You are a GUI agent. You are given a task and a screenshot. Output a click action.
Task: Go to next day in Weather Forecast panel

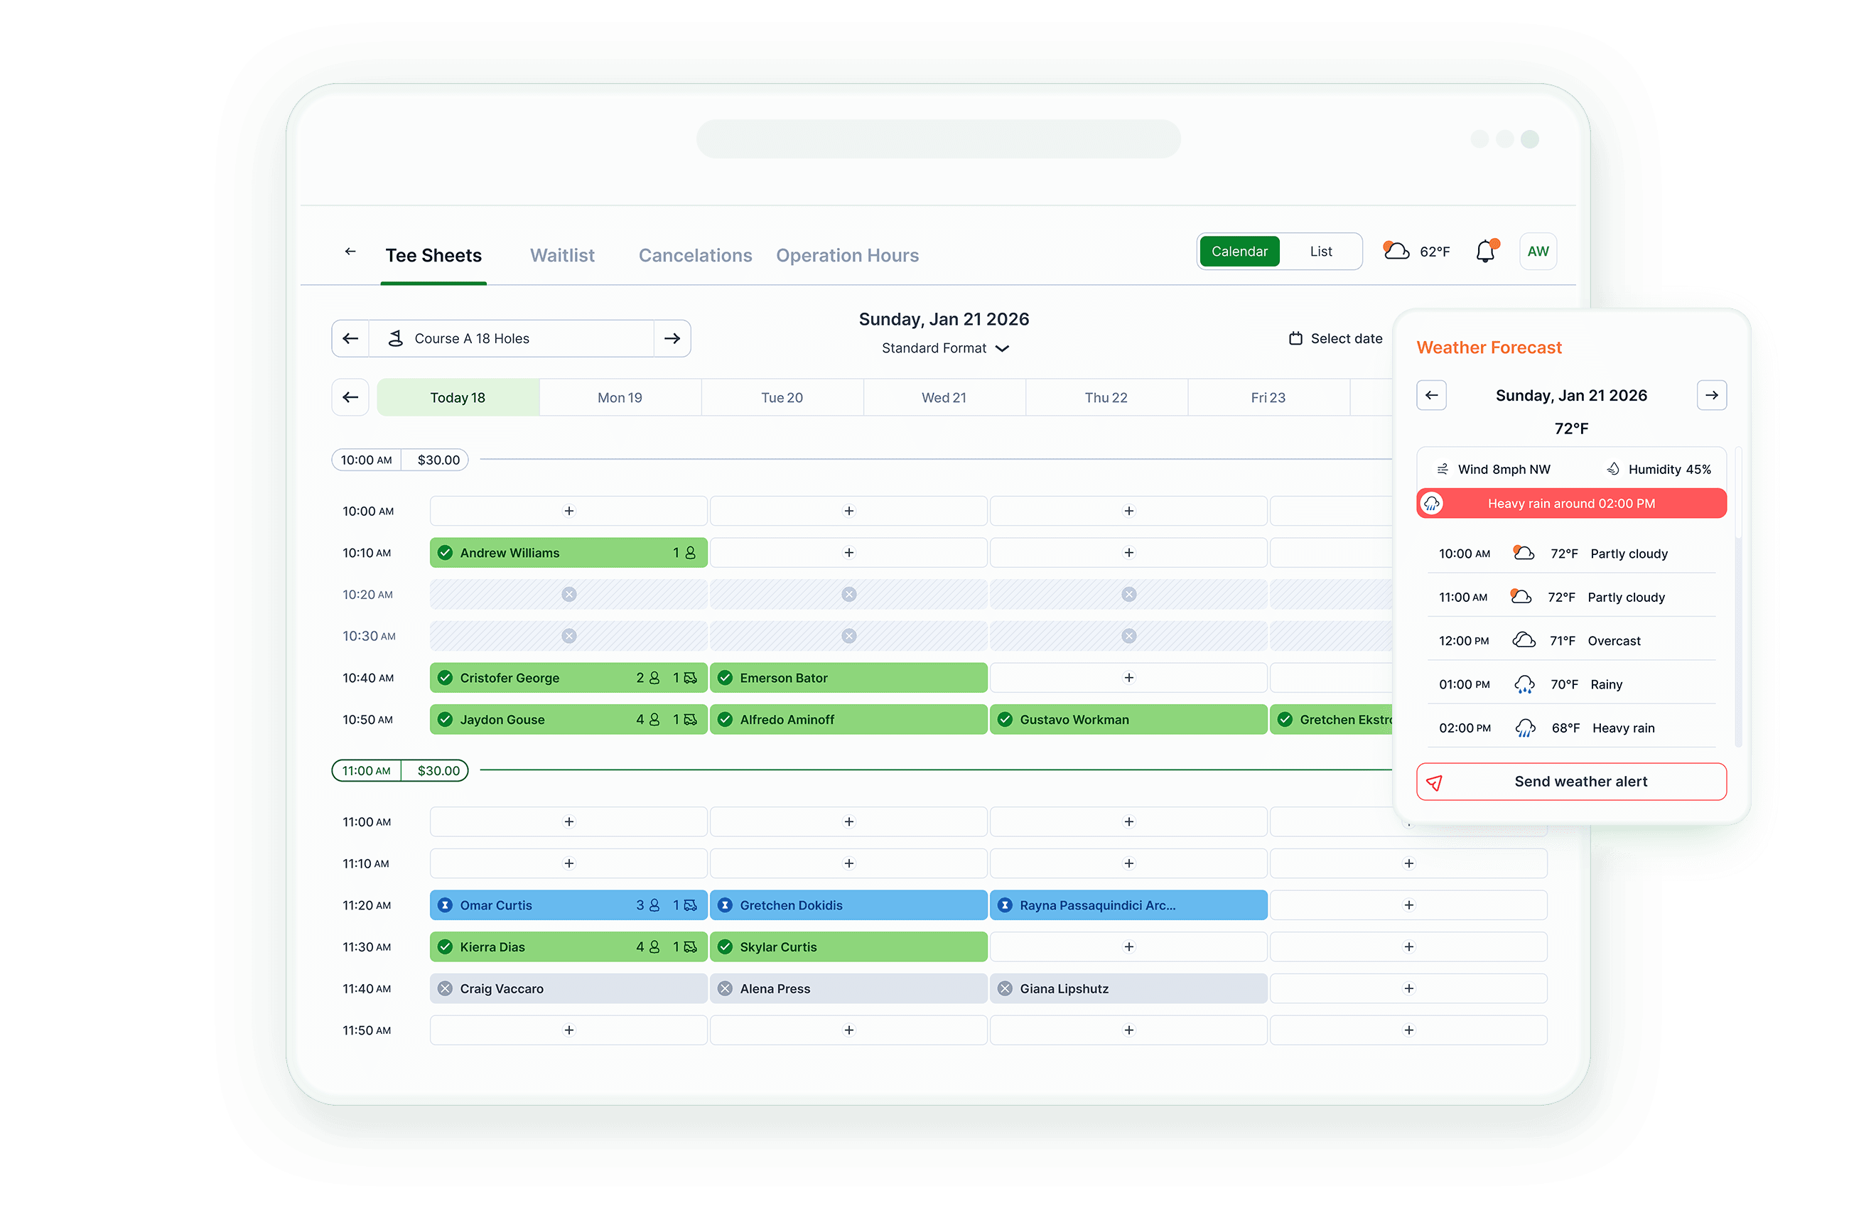coord(1712,395)
